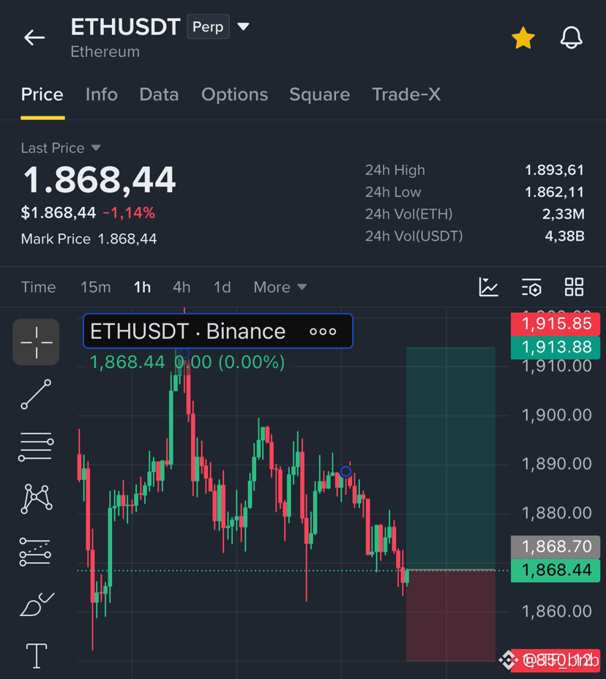Open the Square tab
This screenshot has width=606, height=679.
click(319, 94)
